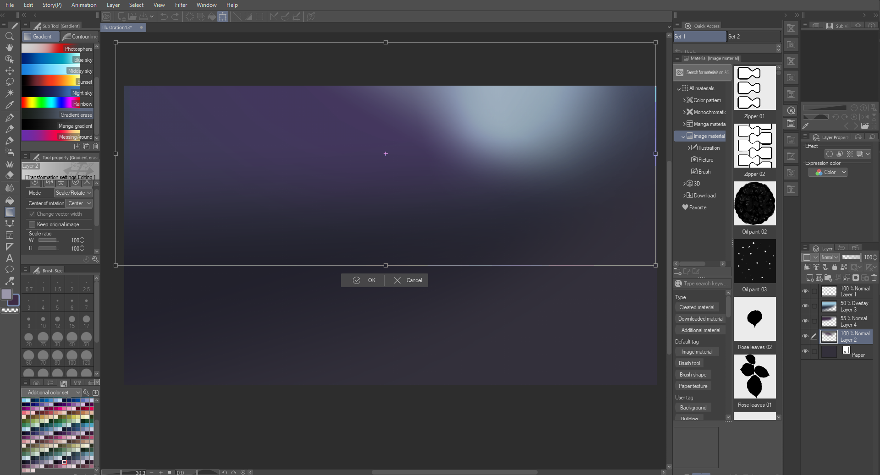Open the Filter menu

point(181,5)
